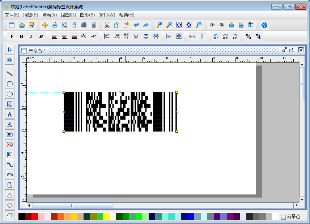
Task: Toggle bold italic text formatting
Action: 41,36
